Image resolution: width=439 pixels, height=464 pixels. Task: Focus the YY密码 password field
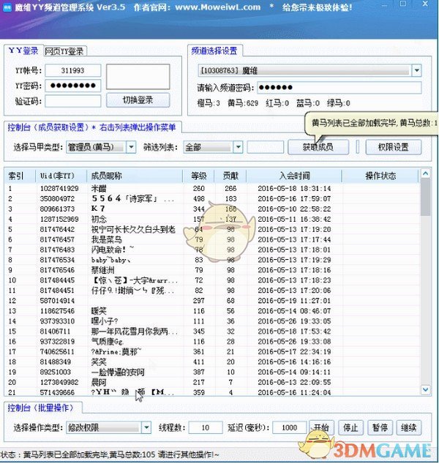(x=72, y=86)
